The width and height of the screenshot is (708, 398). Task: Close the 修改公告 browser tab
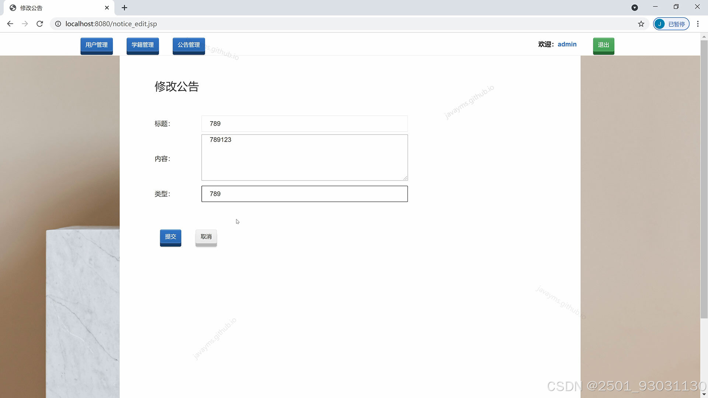[x=107, y=8]
